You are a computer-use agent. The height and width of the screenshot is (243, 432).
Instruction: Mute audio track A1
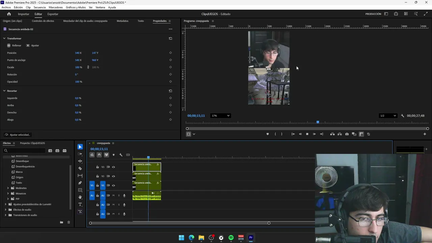pyautogui.click(x=113, y=195)
